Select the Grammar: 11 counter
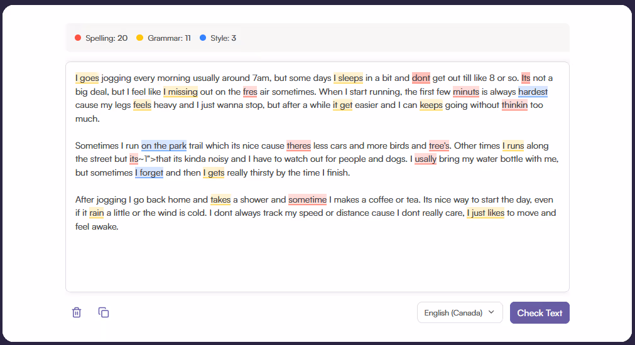Screen dimensions: 635x345 pyautogui.click(x=163, y=38)
